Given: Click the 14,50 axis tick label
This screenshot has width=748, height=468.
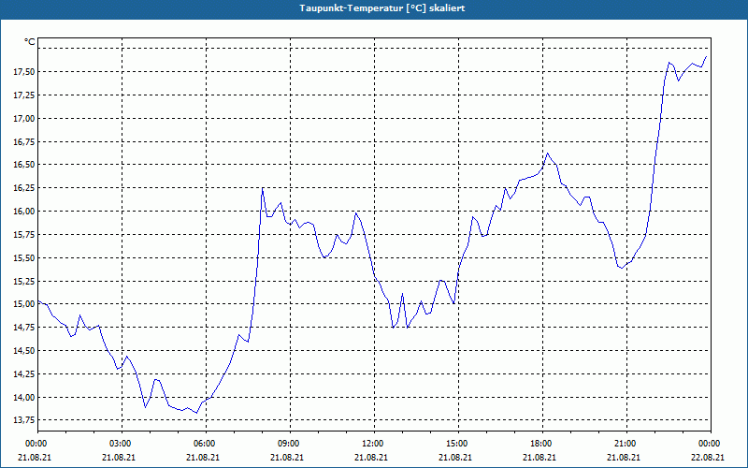Looking at the screenshot, I should pyautogui.click(x=24, y=351).
